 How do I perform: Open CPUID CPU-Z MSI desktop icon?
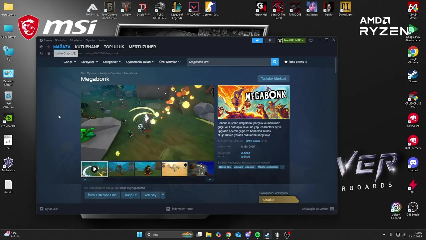click(x=413, y=100)
